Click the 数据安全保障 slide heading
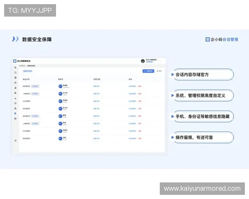Image resolution: width=249 pixels, height=199 pixels. 37,39
